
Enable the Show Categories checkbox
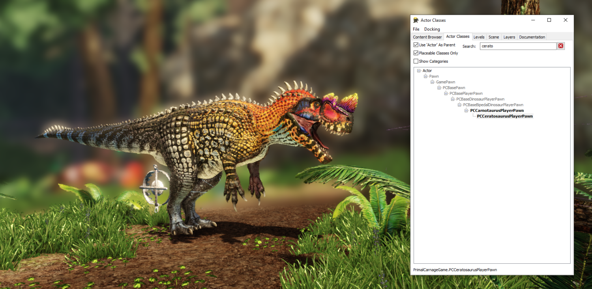[416, 61]
